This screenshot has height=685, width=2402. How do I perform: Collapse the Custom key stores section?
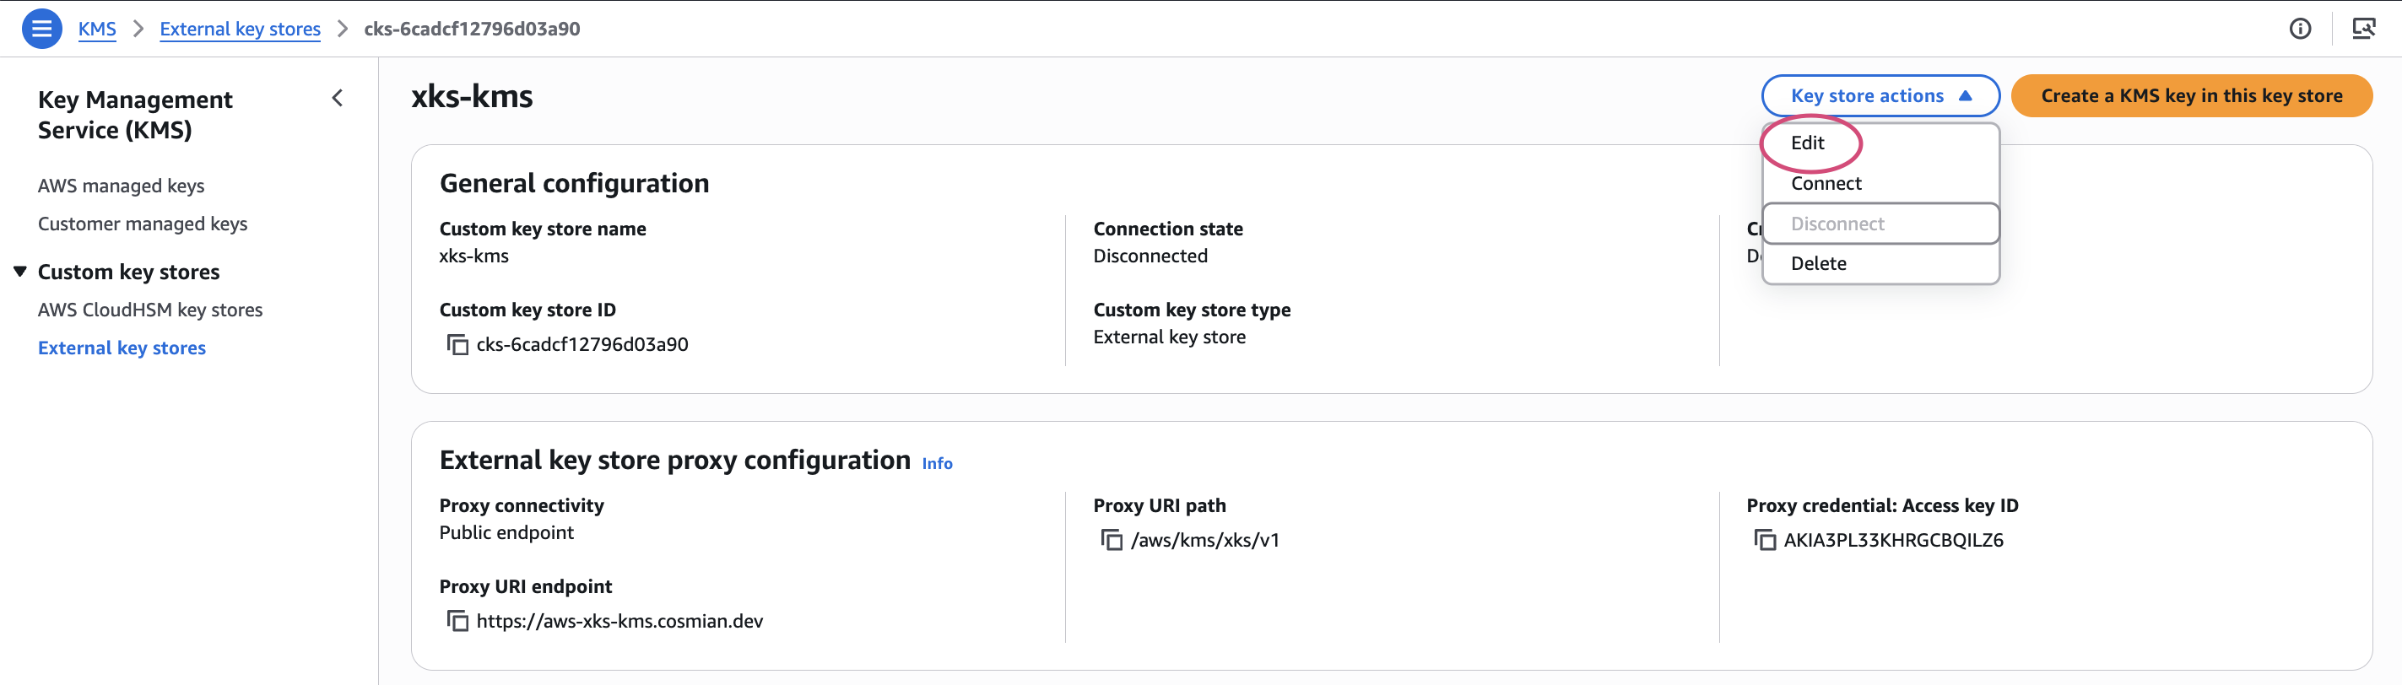(19, 271)
